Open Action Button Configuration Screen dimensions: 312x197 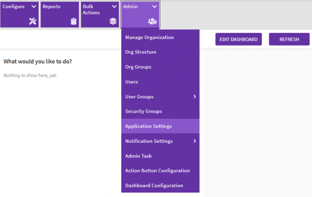coord(157,171)
